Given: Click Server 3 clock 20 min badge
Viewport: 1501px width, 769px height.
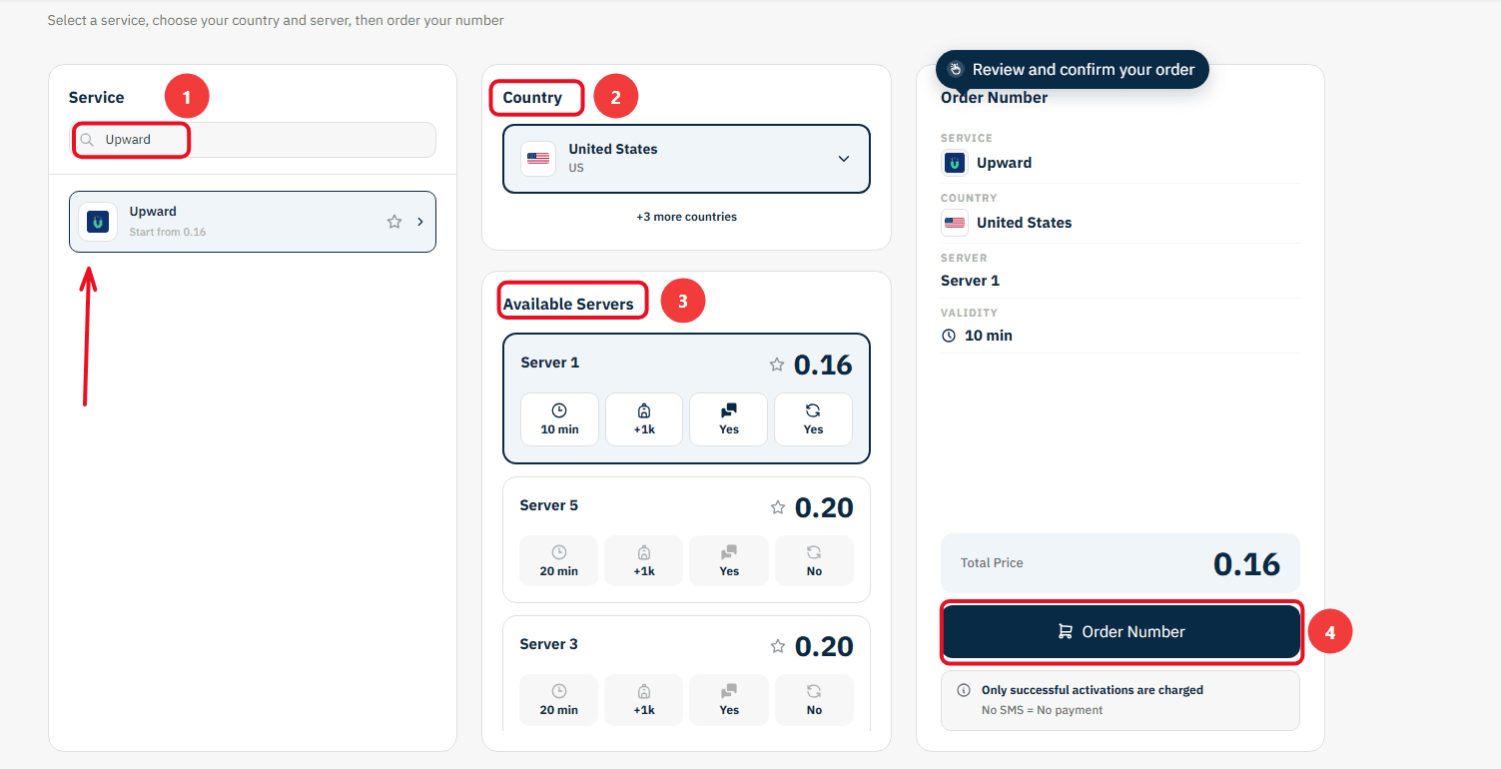Looking at the screenshot, I should (559, 699).
